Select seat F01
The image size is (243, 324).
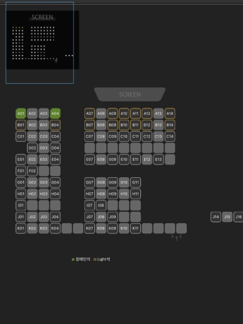click(21, 171)
